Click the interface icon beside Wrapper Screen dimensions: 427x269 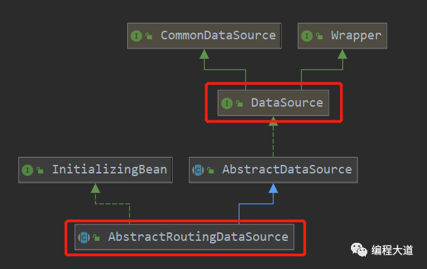click(308, 36)
